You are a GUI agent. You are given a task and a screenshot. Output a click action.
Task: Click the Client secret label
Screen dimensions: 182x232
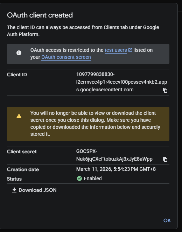22,152
